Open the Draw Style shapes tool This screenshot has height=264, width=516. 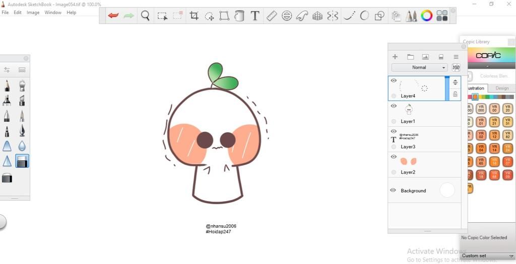[380, 16]
